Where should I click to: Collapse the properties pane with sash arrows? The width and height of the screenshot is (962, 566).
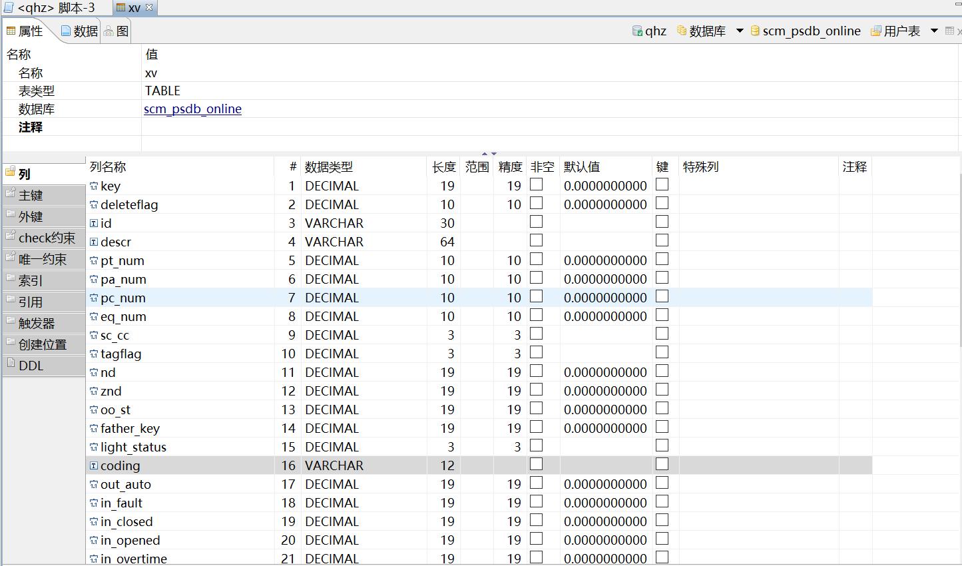pos(489,154)
